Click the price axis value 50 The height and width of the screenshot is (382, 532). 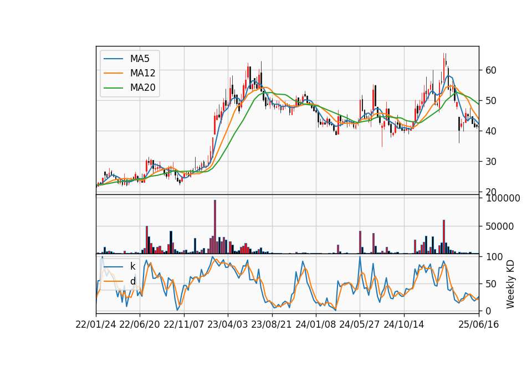[490, 101]
